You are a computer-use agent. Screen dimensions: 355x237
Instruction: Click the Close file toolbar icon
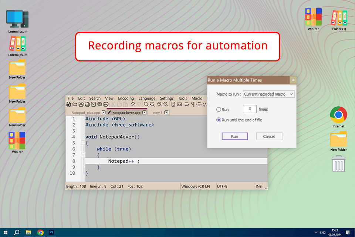[93, 104]
